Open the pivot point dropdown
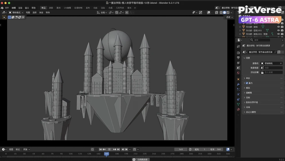 (x=111, y=13)
